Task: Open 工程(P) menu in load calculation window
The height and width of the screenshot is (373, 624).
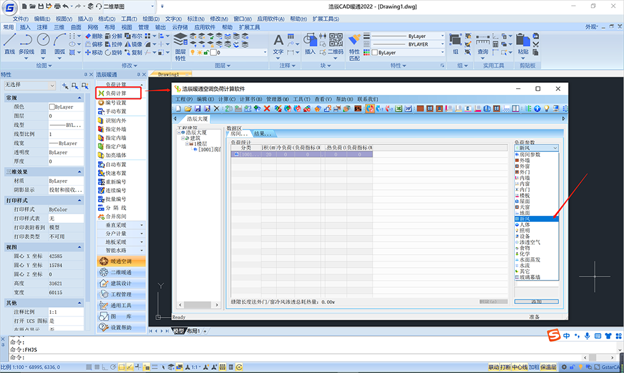Action: 184,99
